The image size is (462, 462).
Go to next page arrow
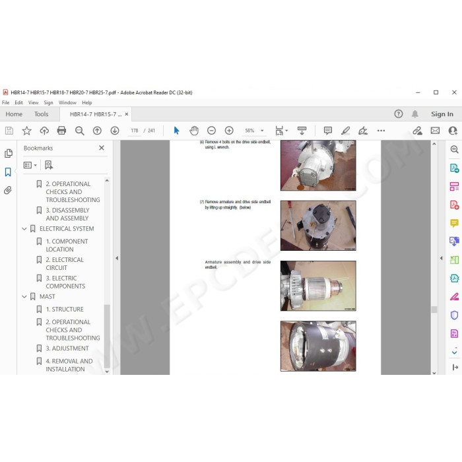tap(115, 131)
